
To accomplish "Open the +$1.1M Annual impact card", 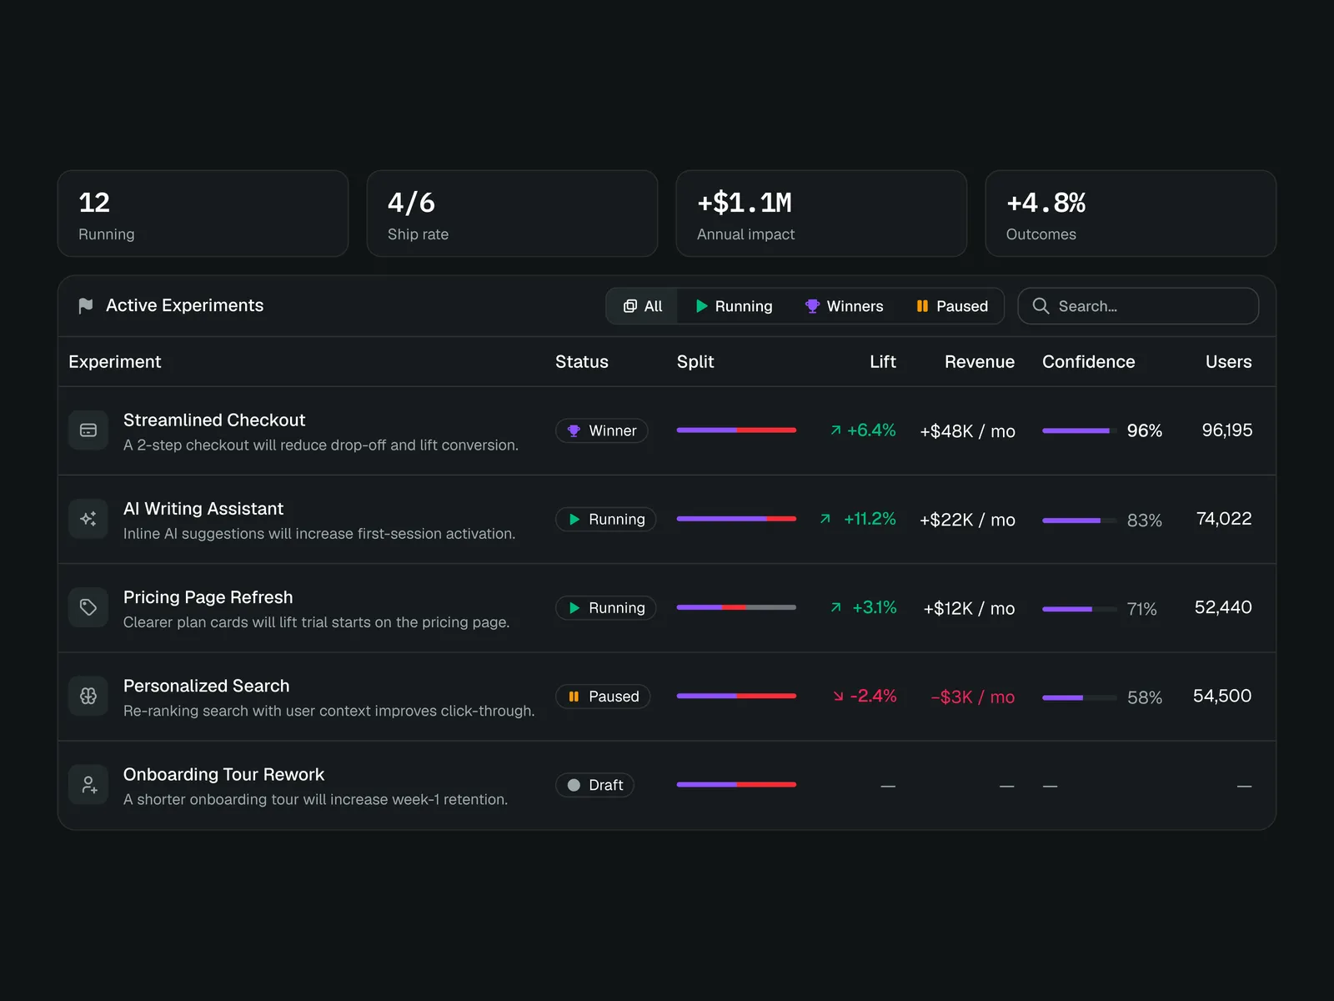I will tap(821, 214).
